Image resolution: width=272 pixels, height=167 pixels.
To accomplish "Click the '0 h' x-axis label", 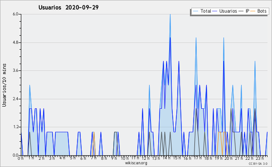I will point(20,158).
